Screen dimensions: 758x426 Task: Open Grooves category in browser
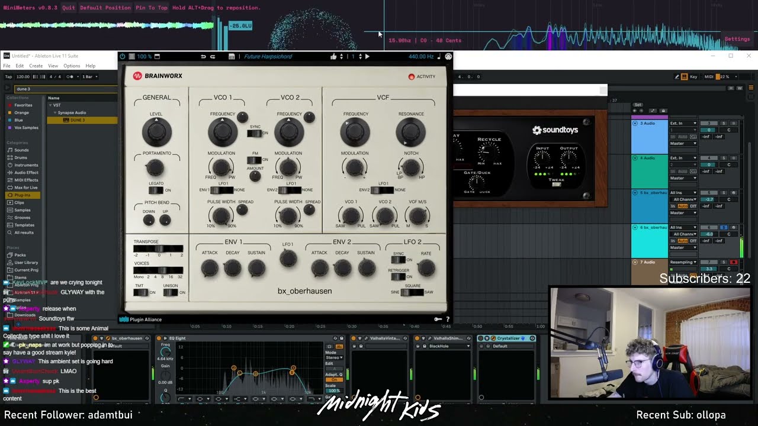click(x=22, y=217)
